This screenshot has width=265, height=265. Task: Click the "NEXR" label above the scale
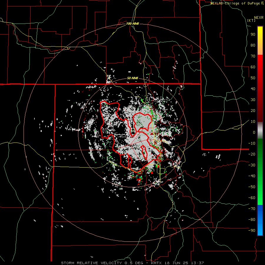[x=259, y=18]
